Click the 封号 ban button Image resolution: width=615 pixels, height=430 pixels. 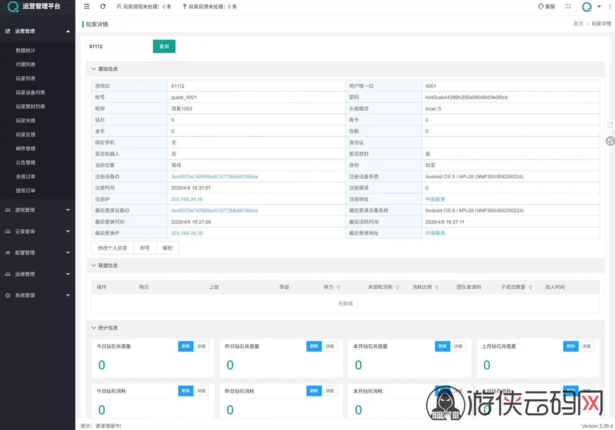tap(145, 248)
